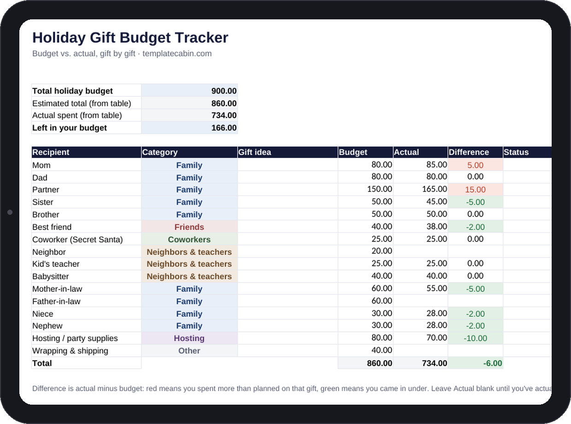Image resolution: width=571 pixels, height=424 pixels.
Task: Select the Partner recipient cell
Action: 87,189
